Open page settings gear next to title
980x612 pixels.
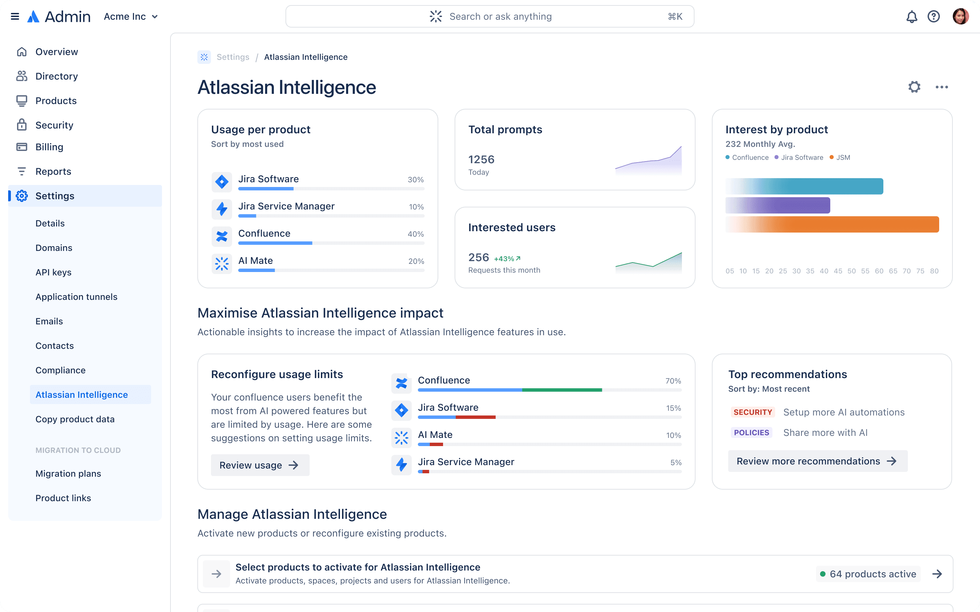pyautogui.click(x=914, y=87)
